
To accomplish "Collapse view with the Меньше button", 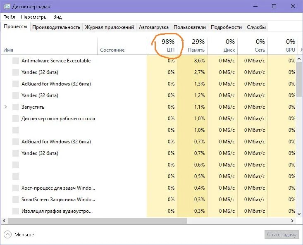I will point(19,235).
